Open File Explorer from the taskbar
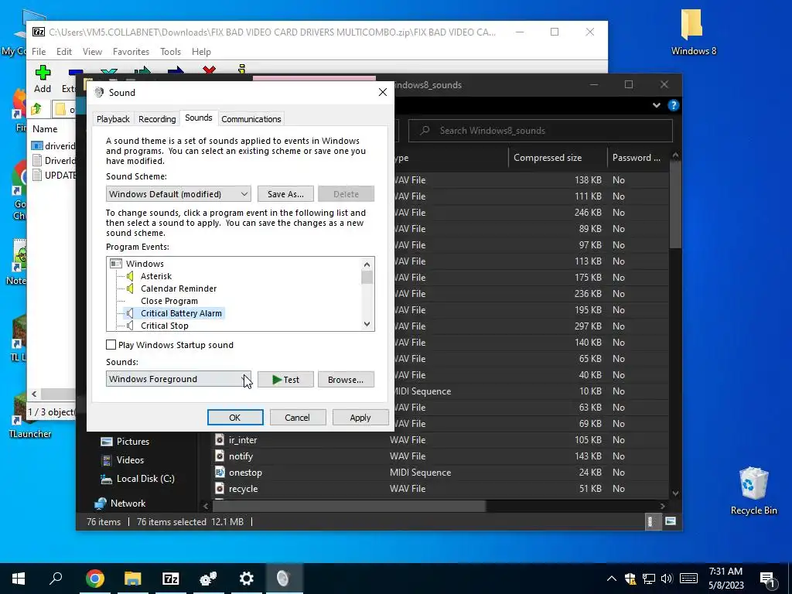 point(132,579)
